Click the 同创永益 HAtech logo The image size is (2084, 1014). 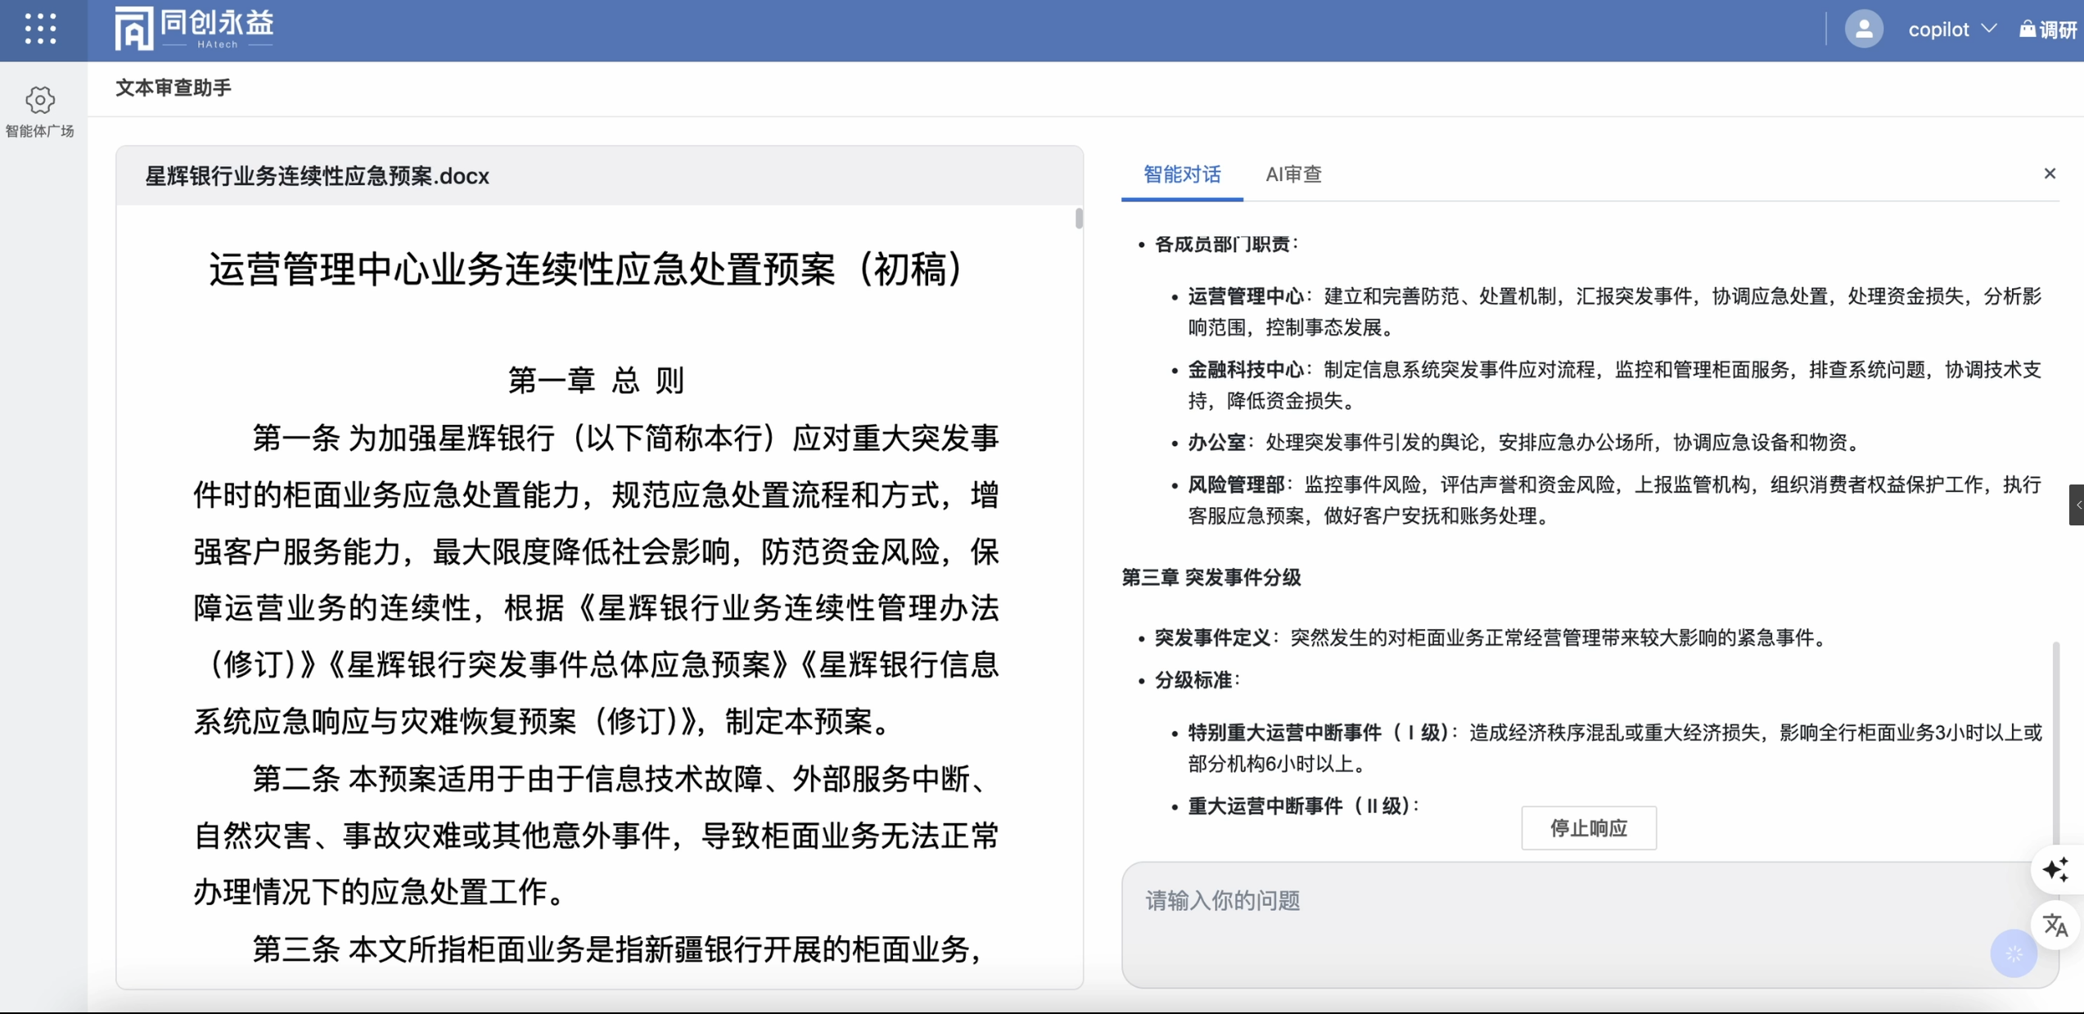pyautogui.click(x=195, y=29)
